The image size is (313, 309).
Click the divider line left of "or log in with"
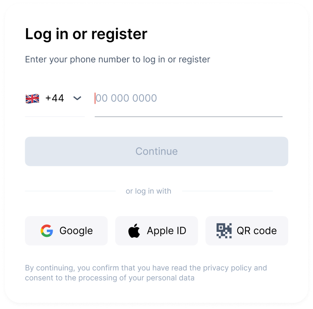[70, 191]
